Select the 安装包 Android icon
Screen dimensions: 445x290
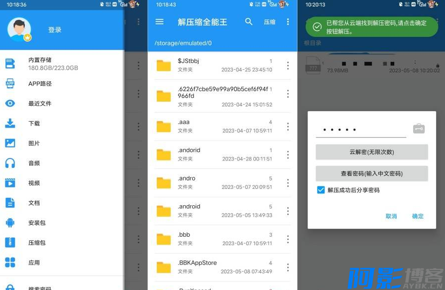(10, 223)
